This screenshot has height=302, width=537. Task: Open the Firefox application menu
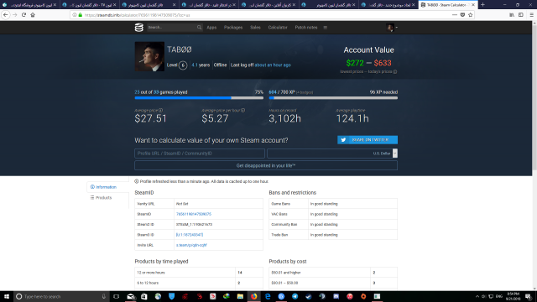[x=531, y=15]
